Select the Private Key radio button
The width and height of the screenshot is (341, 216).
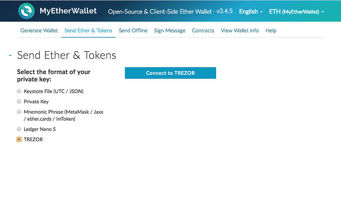(19, 101)
